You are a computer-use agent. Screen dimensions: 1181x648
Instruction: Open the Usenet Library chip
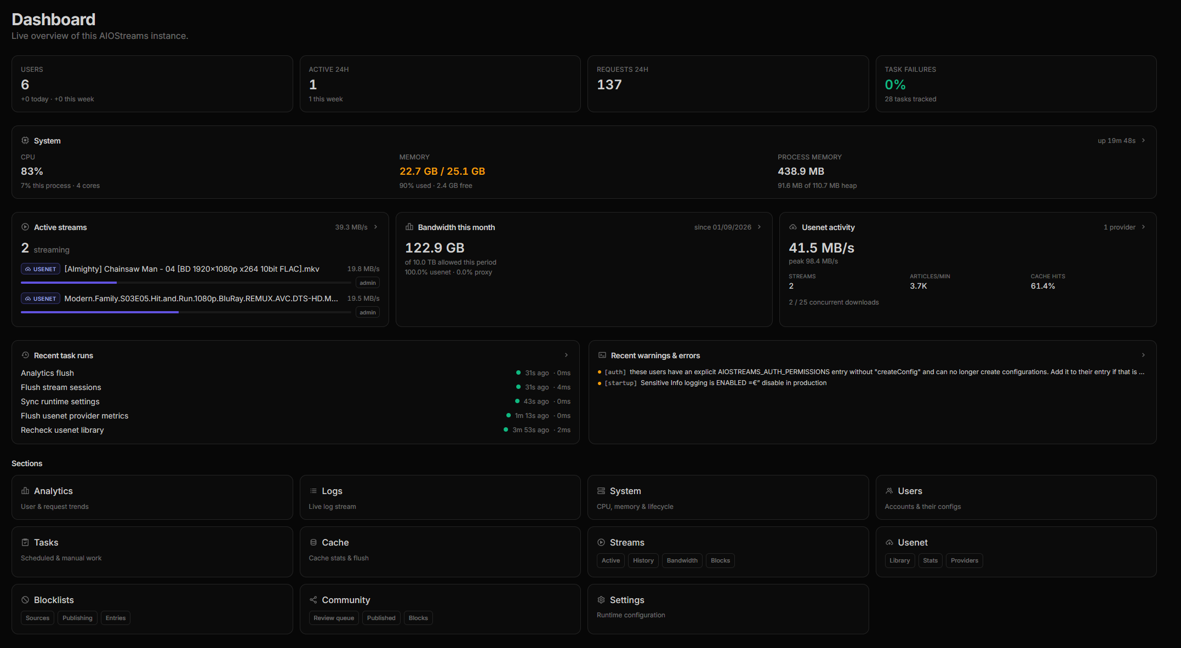[900, 560]
